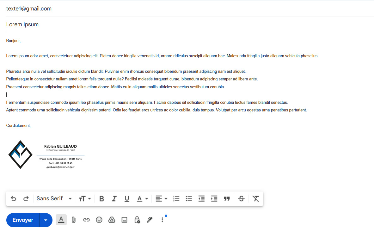Toggle italic formatting
This screenshot has height=232, width=374.
pos(114,199)
